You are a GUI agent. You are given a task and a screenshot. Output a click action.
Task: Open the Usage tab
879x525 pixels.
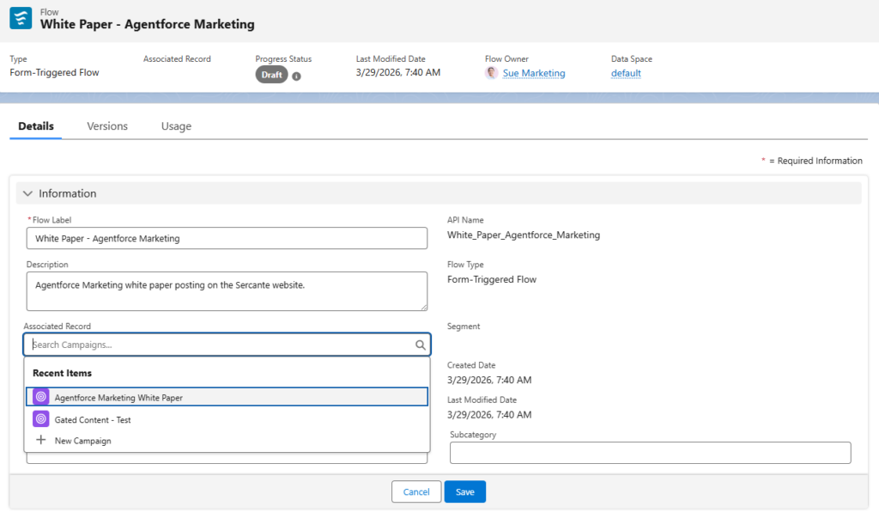[175, 125]
